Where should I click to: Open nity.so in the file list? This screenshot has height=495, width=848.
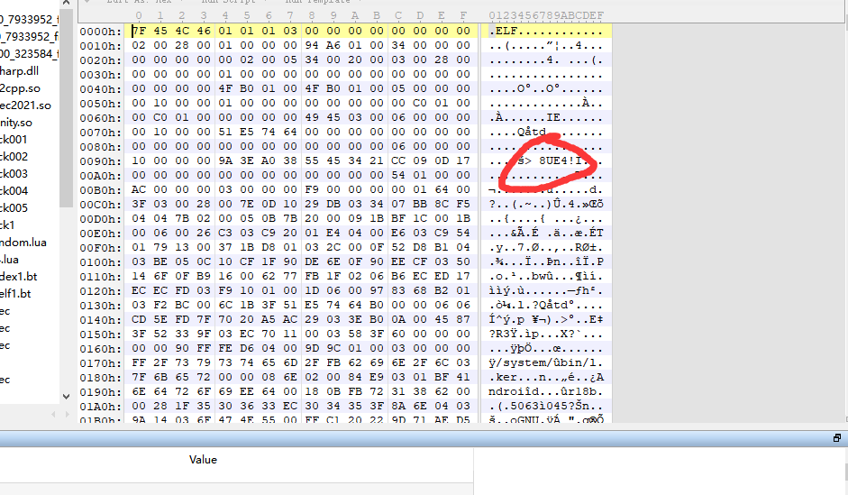[16, 123]
